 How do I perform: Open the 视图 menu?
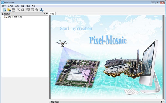(x=22, y=6)
